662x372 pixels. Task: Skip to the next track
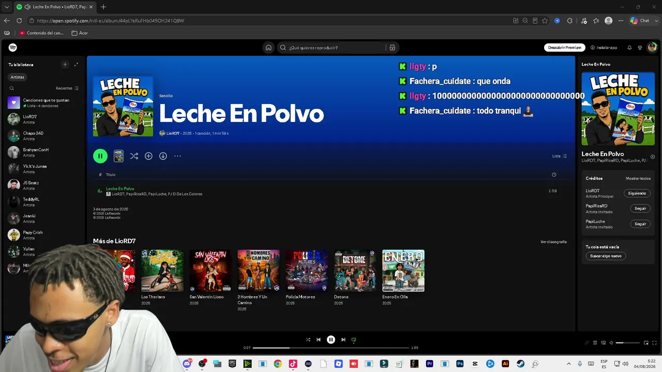[343, 339]
